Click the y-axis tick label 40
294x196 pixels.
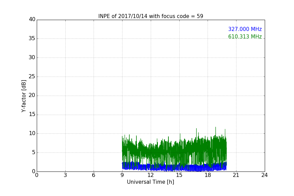(x=32, y=19)
